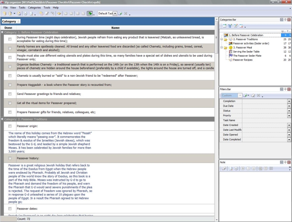This screenshot has width=292, height=222.
Task: Click the add category icon in Categories Bar
Action: [224, 26]
